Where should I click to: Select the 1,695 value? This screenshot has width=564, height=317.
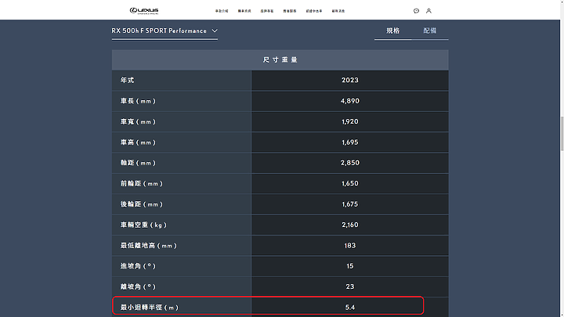(x=349, y=142)
